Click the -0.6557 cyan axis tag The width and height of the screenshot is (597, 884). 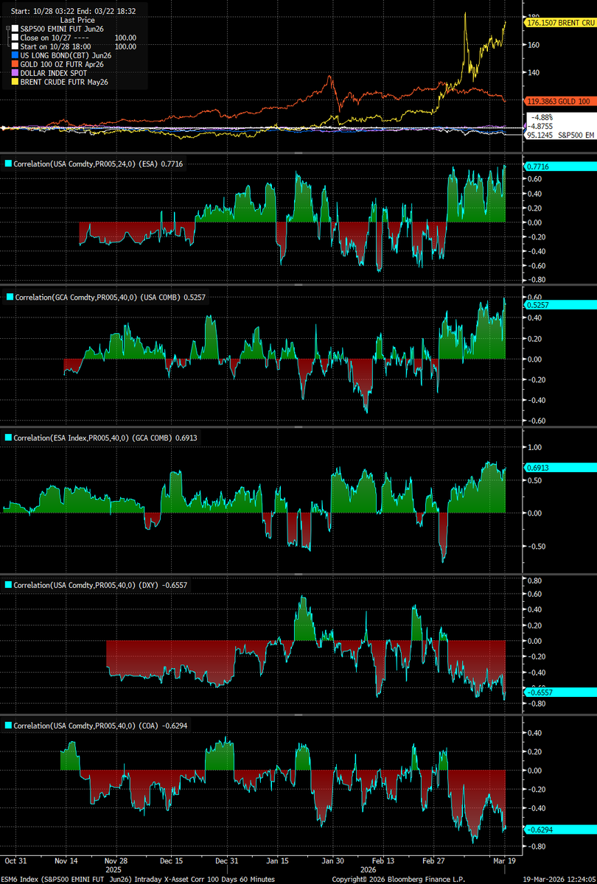(559, 692)
